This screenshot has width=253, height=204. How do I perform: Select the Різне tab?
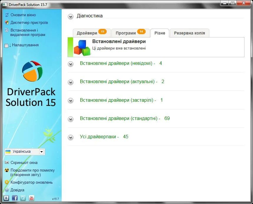click(160, 33)
